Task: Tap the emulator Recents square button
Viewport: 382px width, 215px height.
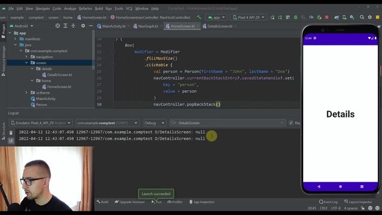Action: coord(362,186)
